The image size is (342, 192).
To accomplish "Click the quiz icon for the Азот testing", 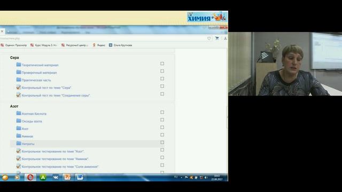I will (19, 151).
